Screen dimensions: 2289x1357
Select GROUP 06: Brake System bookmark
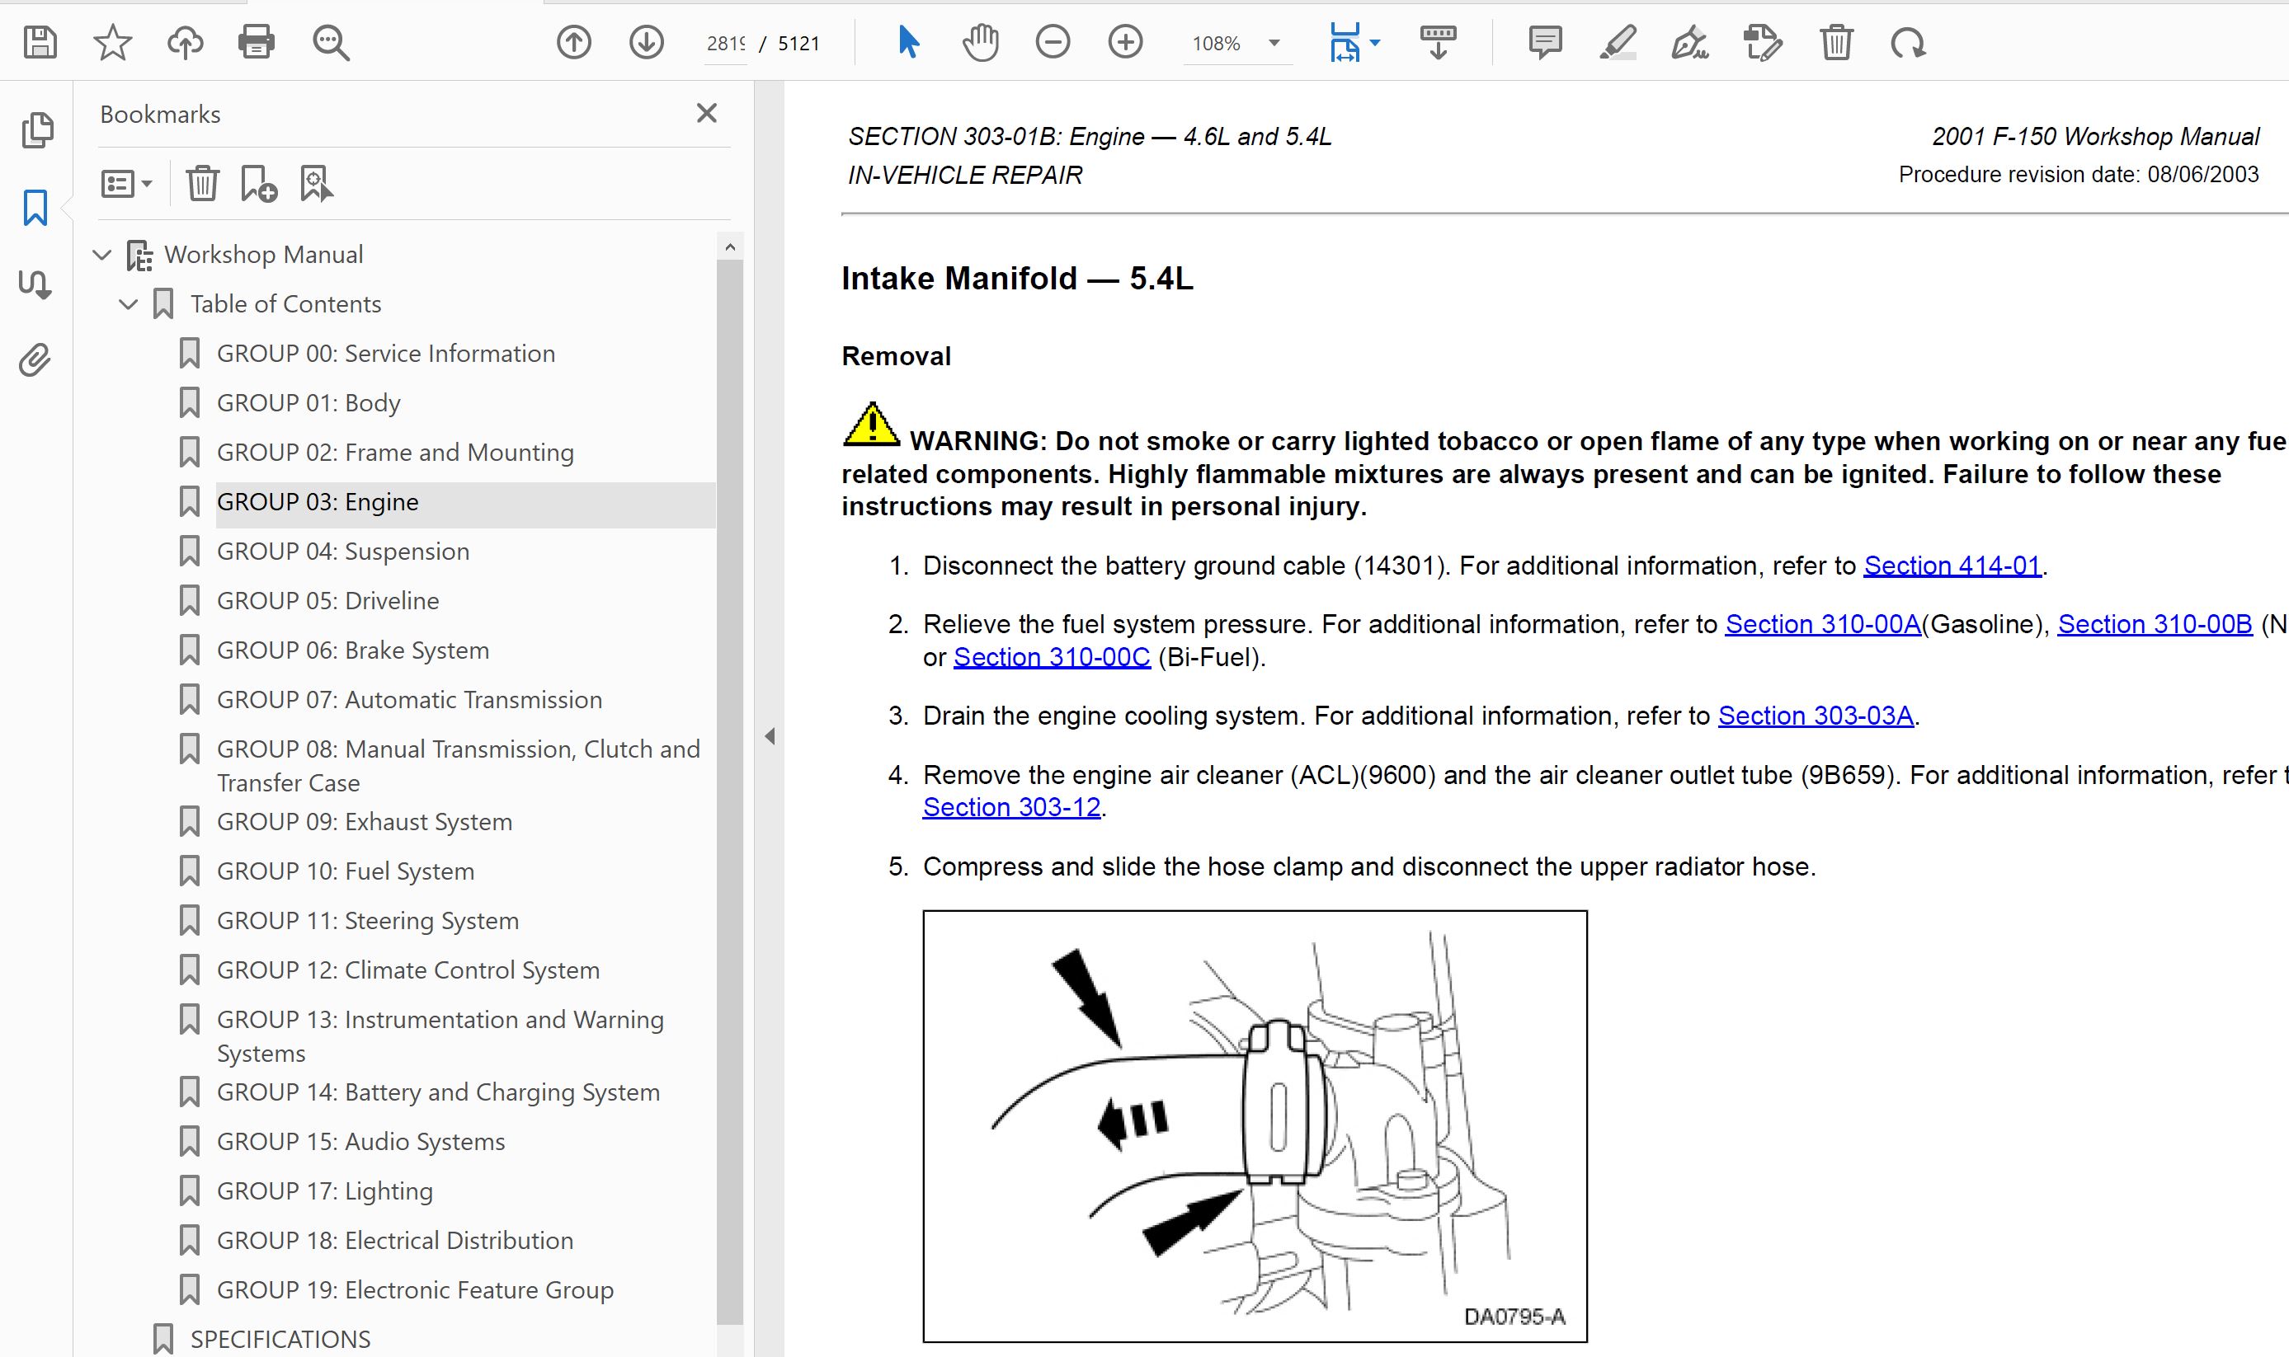click(x=352, y=650)
